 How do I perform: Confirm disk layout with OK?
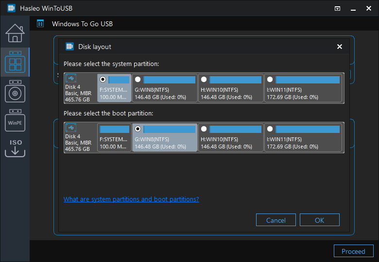pyautogui.click(x=320, y=220)
